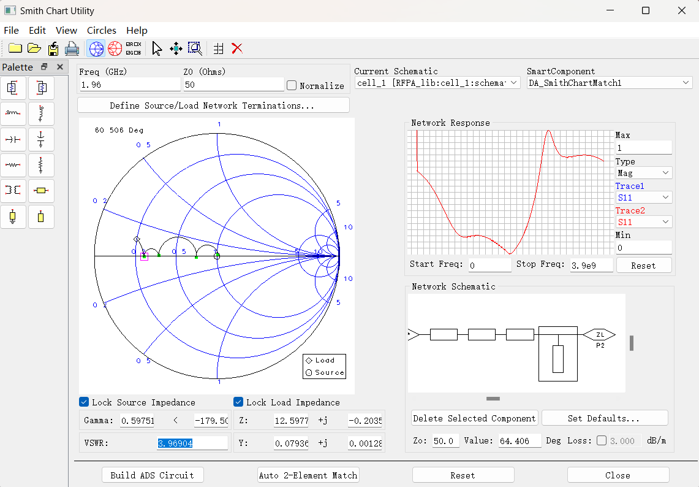699x487 pixels.
Task: Add an open-circuit stub from the palette
Action: click(x=41, y=217)
